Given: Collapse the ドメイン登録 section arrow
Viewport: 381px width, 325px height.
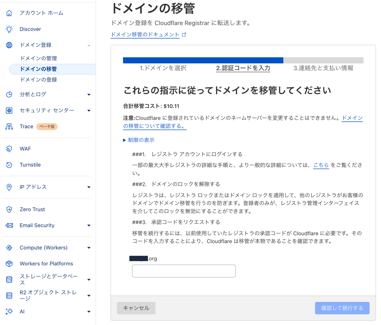Looking at the screenshot, I should (89, 45).
